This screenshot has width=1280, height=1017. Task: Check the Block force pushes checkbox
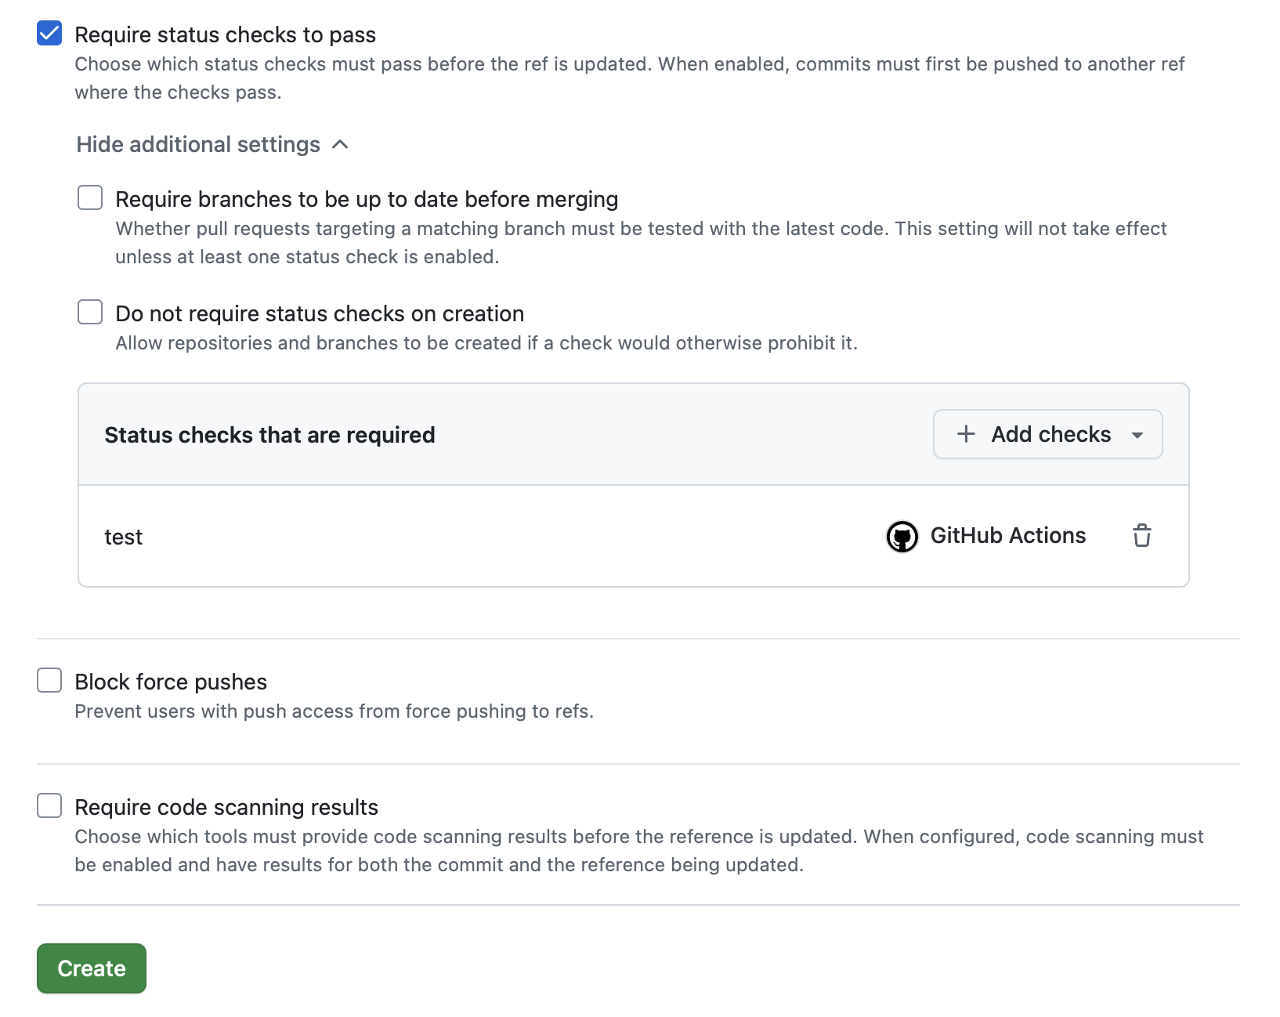pyautogui.click(x=49, y=680)
